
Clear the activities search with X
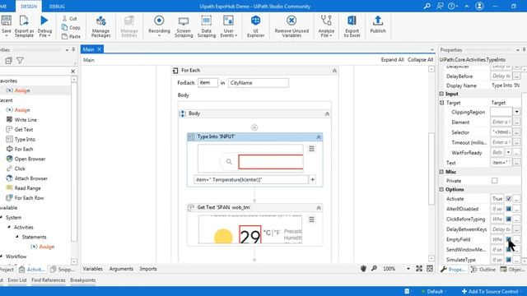pyautogui.click(x=73, y=72)
